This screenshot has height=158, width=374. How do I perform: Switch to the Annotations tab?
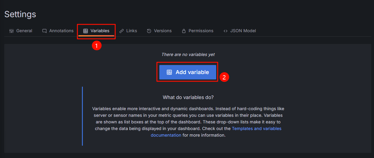coord(58,31)
